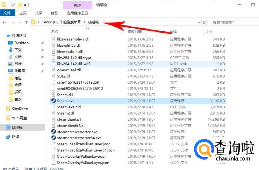Screen dimensions: 259x170
Task: Select the 管理 contextual tab
Action: pyautogui.click(x=77, y=6)
